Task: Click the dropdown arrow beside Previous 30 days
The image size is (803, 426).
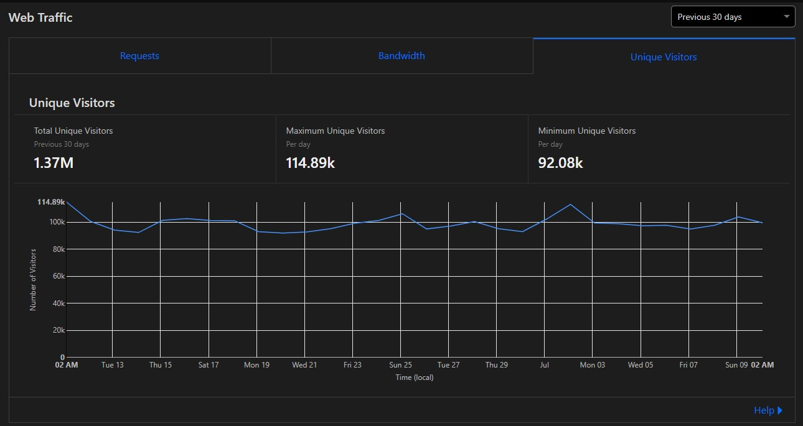Action: click(787, 17)
